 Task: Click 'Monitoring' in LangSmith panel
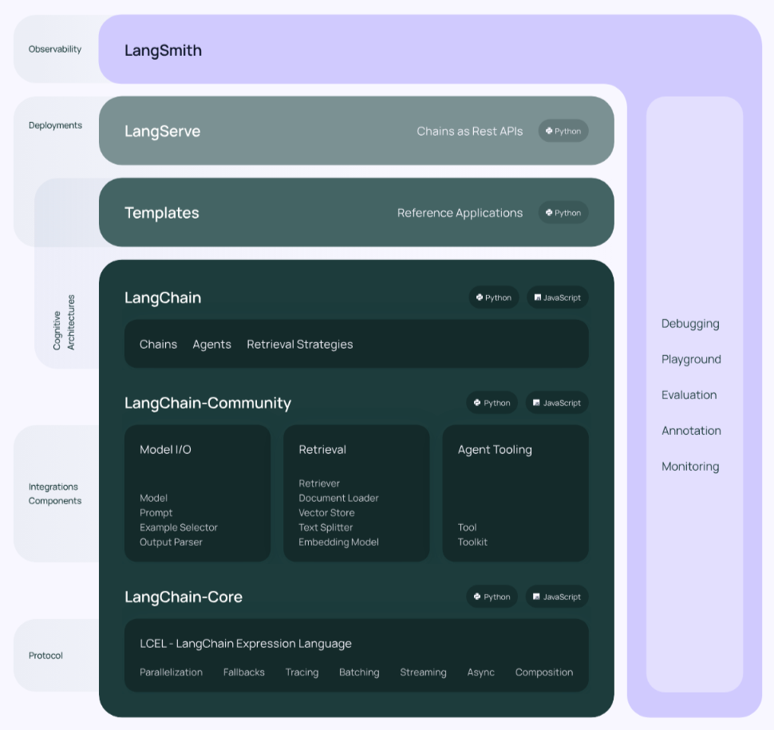click(x=690, y=467)
